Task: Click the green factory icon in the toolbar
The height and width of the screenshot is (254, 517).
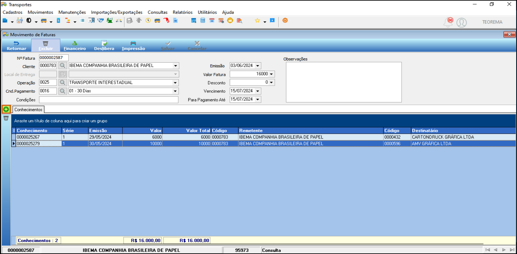Action: 110,20
